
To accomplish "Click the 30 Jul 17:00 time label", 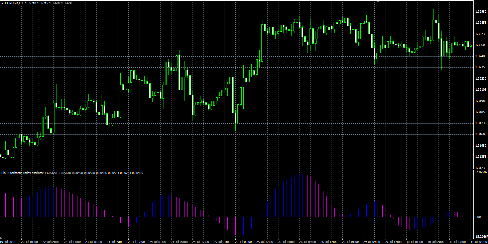I will tap(457, 242).
